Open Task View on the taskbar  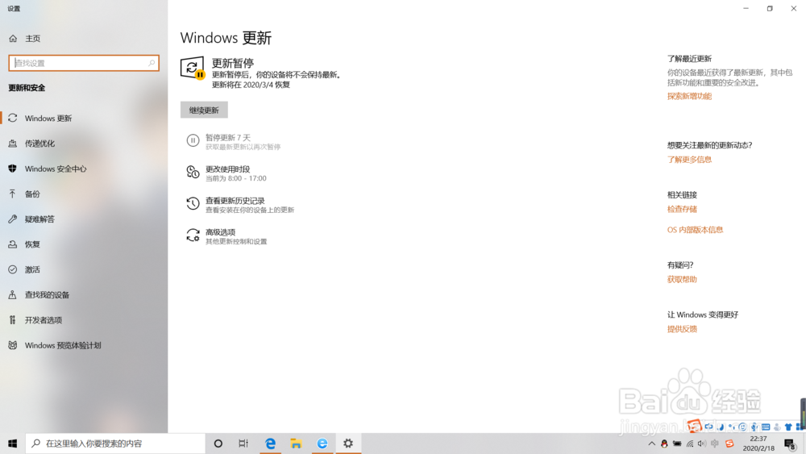[x=243, y=444]
